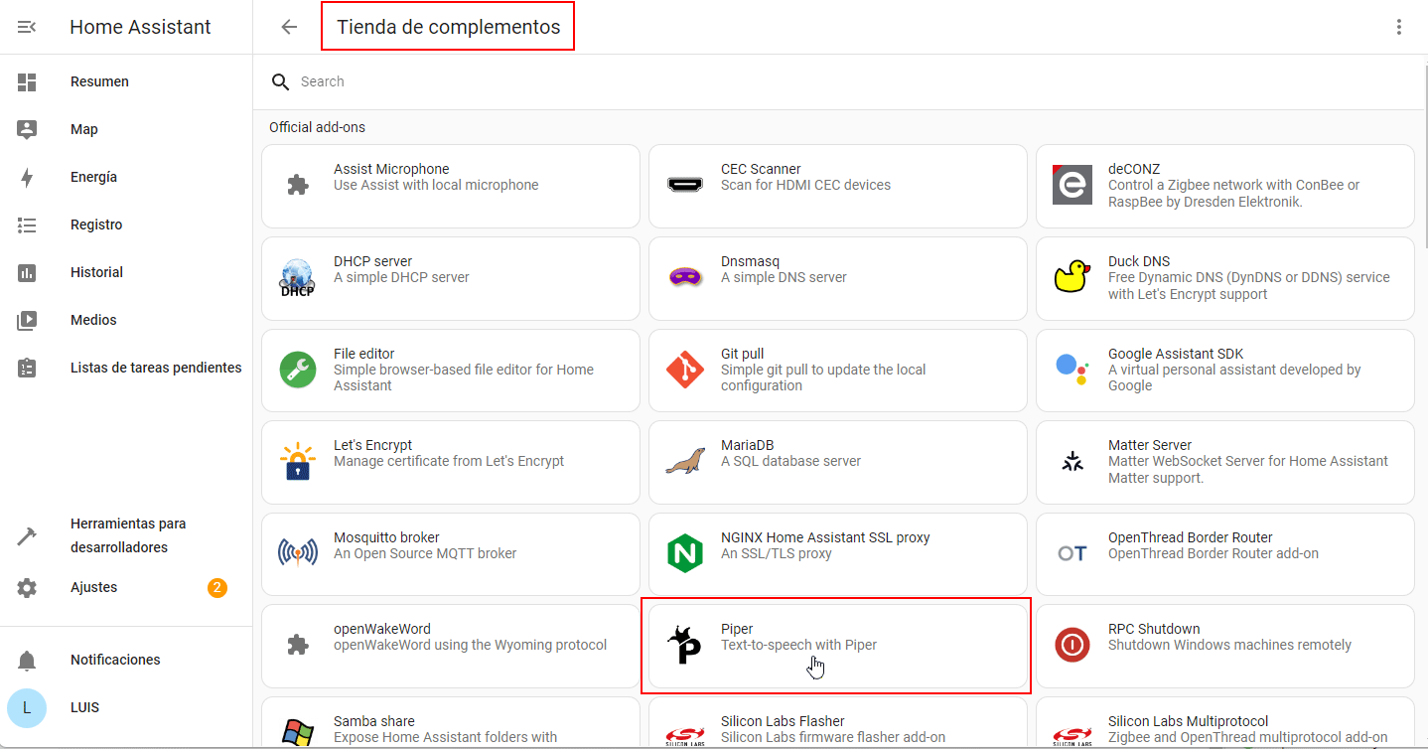Open the three-dot overflow menu
1428x749 pixels.
(x=1398, y=27)
